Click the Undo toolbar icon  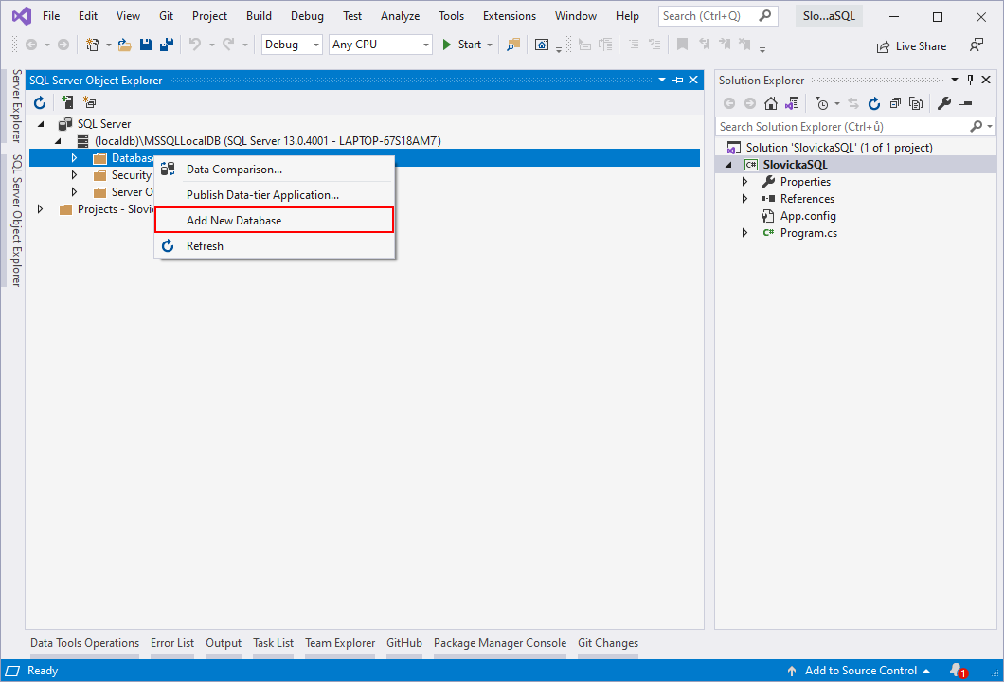click(x=195, y=45)
